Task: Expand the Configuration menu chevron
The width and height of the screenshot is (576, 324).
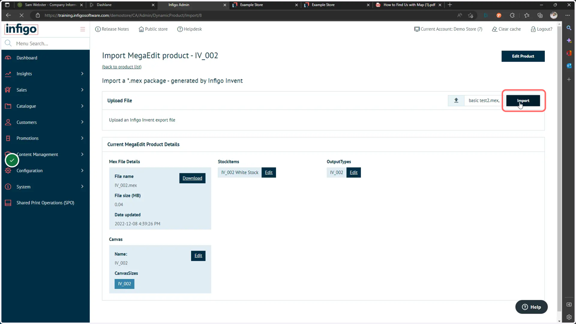Action: coord(82,170)
